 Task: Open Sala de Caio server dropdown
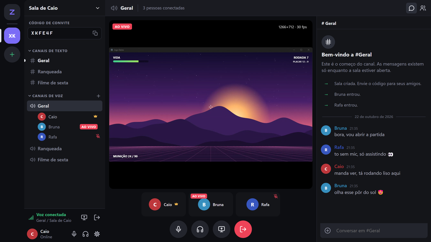[x=65, y=8]
